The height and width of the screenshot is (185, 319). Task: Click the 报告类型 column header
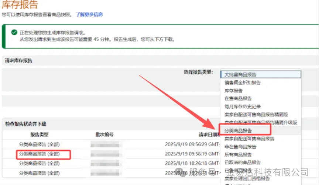point(40,135)
